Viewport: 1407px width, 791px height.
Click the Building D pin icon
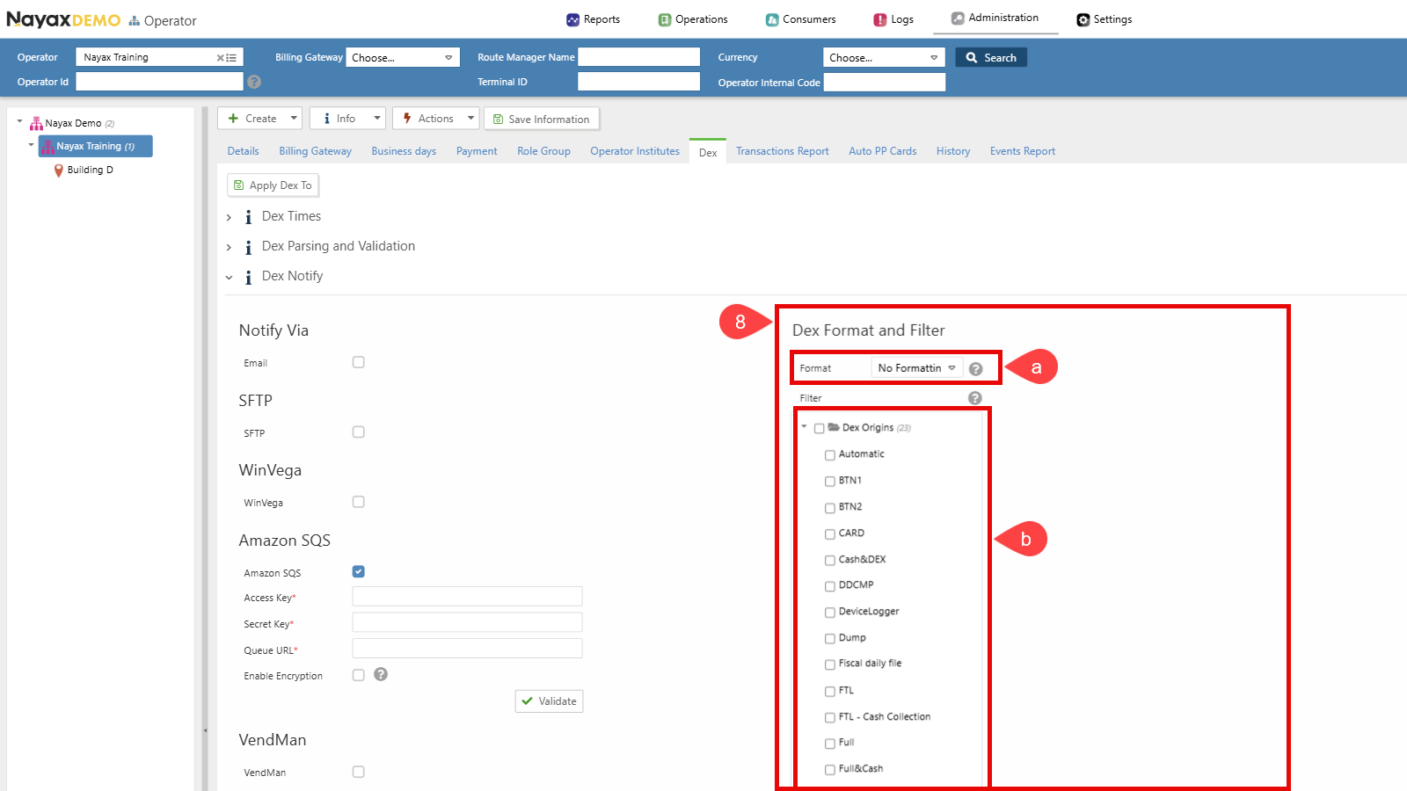[x=59, y=171]
